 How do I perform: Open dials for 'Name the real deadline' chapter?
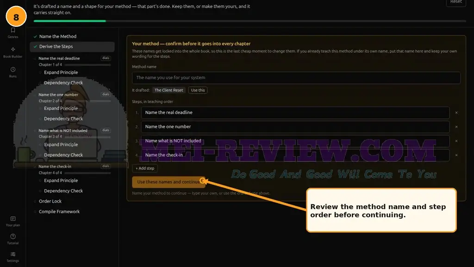click(106, 58)
